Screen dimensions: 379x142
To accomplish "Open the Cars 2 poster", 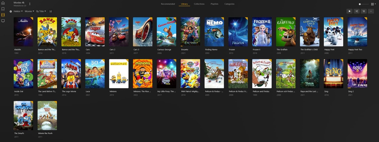I will pos(119,31).
